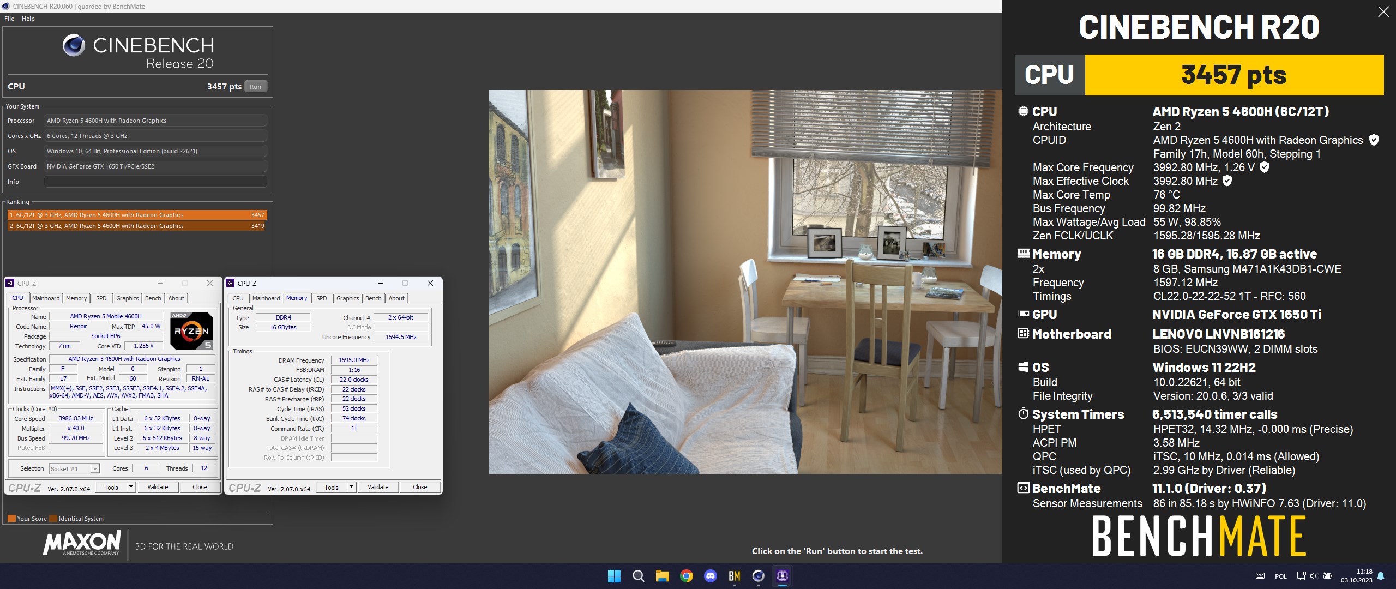Image resolution: width=1396 pixels, height=589 pixels.
Task: Switch to BenchMate taskbar icon
Action: (734, 576)
